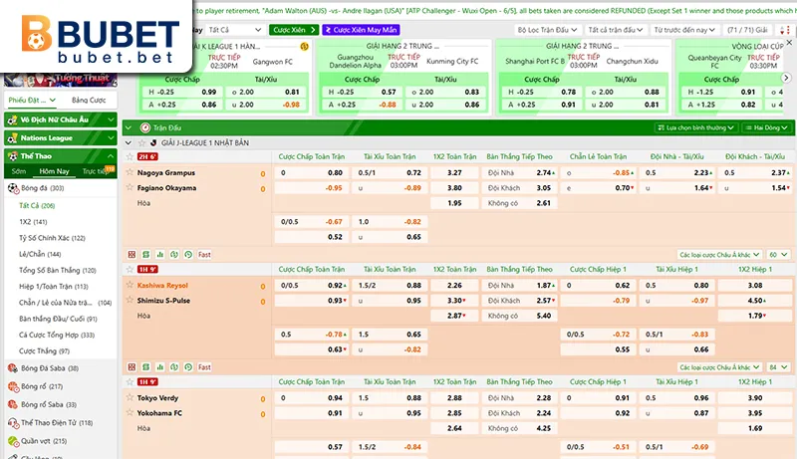
Task: Toggle favorite star next to 2H 6' badge
Action: click(x=130, y=156)
